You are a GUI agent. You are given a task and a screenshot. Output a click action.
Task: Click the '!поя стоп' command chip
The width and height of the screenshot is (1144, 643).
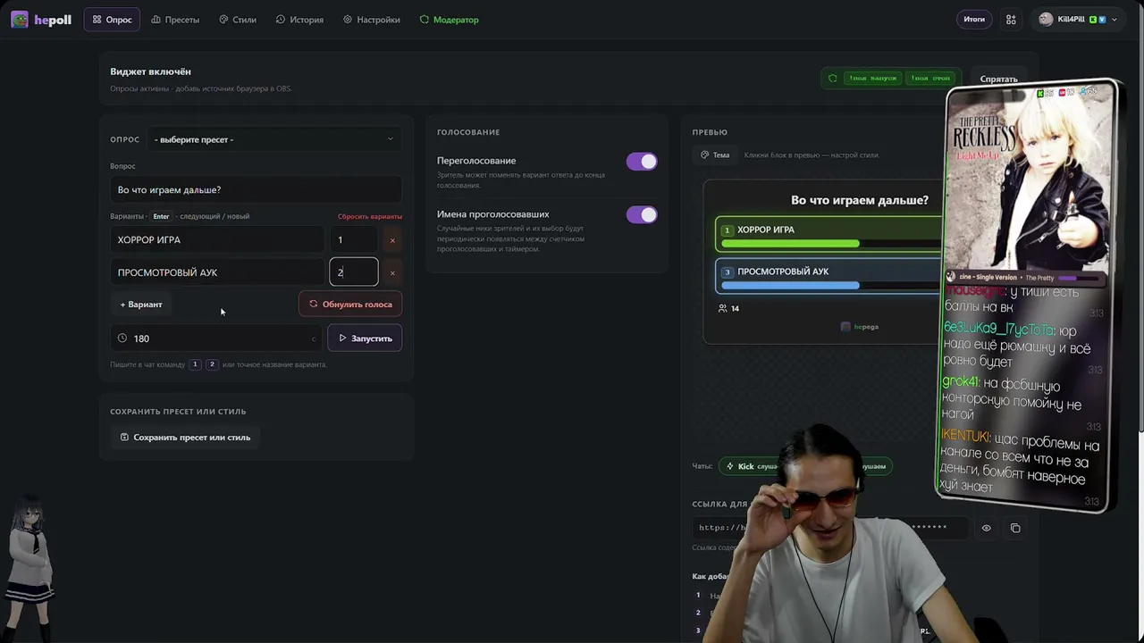(930, 79)
